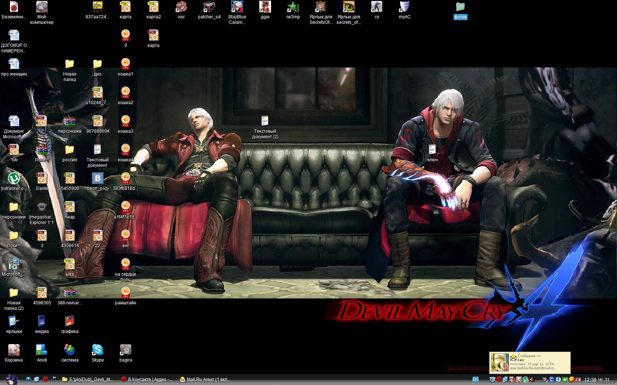This screenshot has width=617, height=385.
Task: Switch to E:\[AniDub]_Devil_M... taskbar window
Action: (89, 379)
